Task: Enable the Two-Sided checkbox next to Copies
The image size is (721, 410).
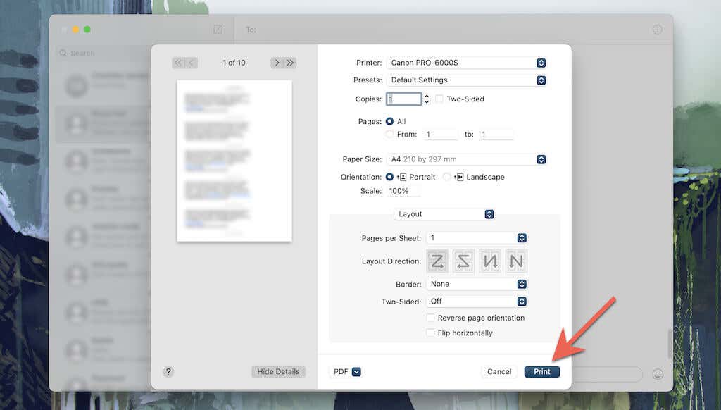Action: (439, 99)
